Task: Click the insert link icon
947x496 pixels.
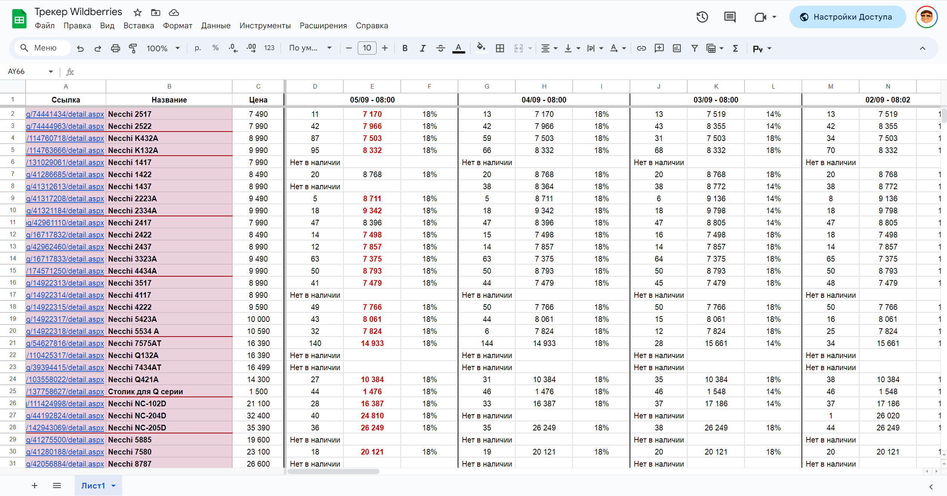Action: (641, 48)
